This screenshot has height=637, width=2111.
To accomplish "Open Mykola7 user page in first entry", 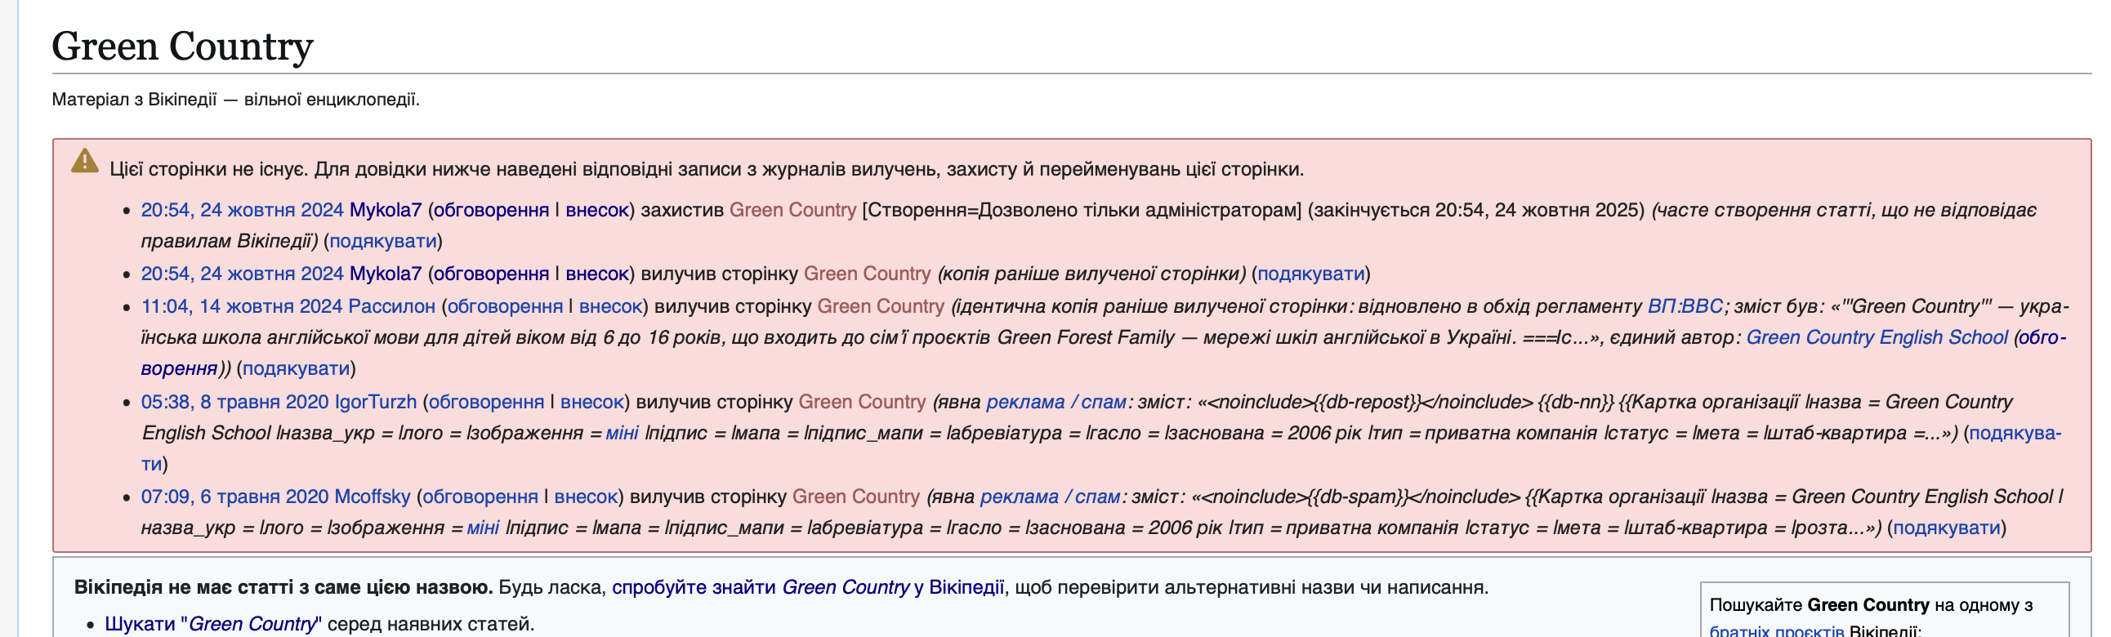I will click(x=385, y=211).
